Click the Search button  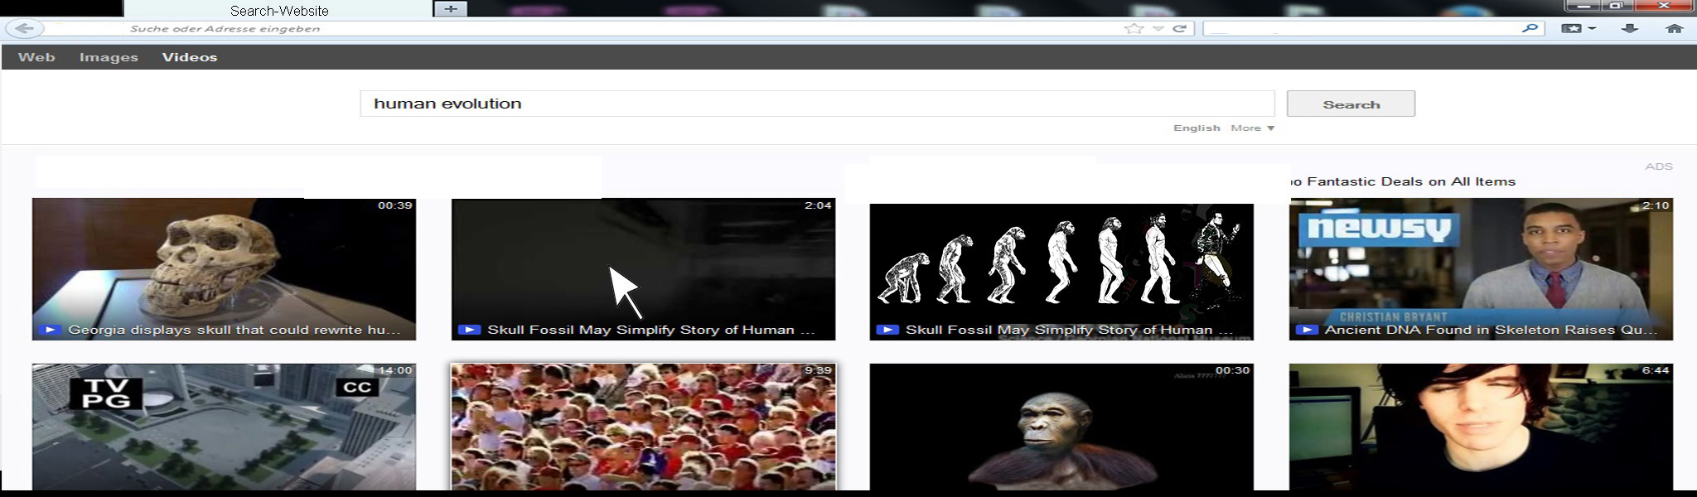click(1351, 104)
